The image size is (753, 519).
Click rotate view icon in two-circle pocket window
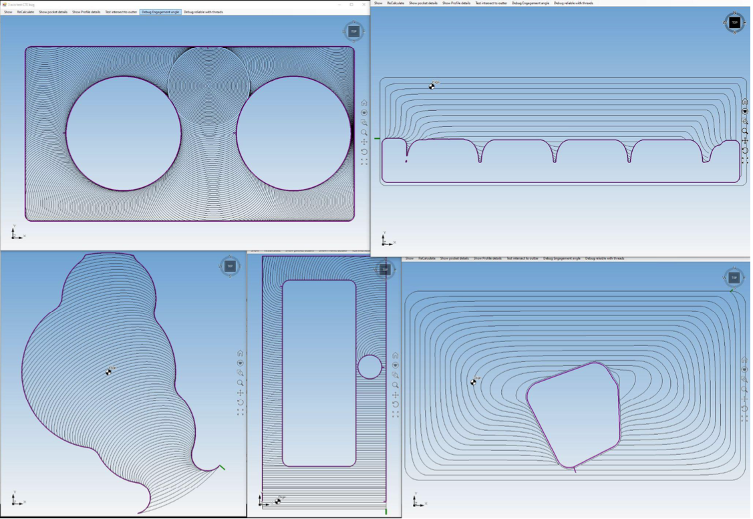click(x=364, y=152)
